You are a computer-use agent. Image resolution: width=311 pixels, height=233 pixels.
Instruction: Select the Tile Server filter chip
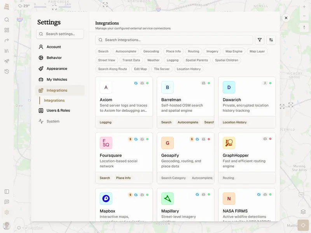162,69
